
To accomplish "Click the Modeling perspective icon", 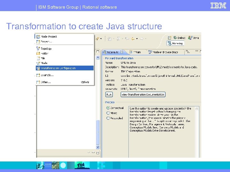I will tap(170, 43).
